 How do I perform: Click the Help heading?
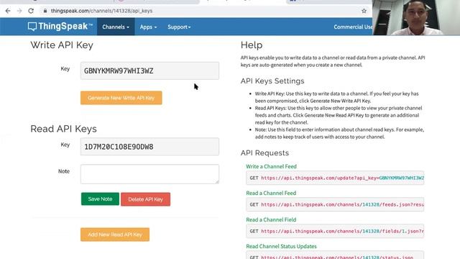(x=252, y=45)
